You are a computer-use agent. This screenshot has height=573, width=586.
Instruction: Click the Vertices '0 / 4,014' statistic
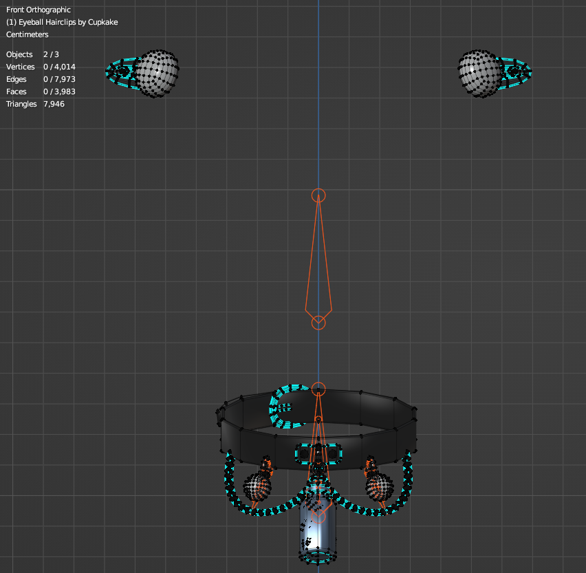59,67
